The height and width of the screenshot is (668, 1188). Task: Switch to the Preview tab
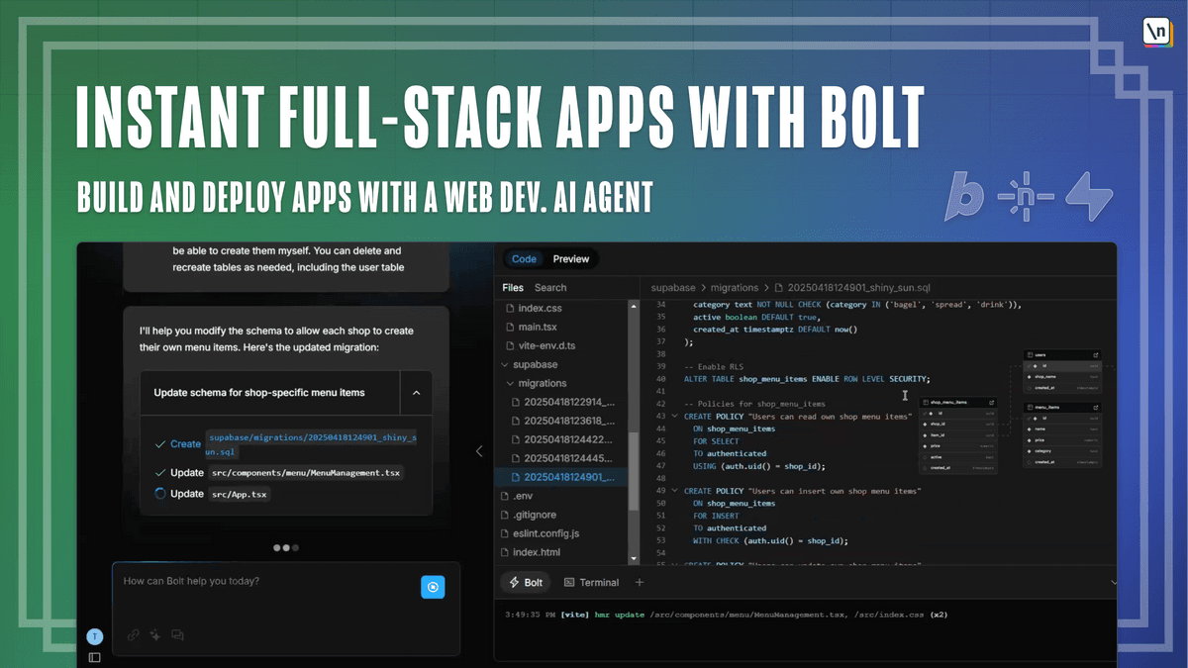coord(572,258)
